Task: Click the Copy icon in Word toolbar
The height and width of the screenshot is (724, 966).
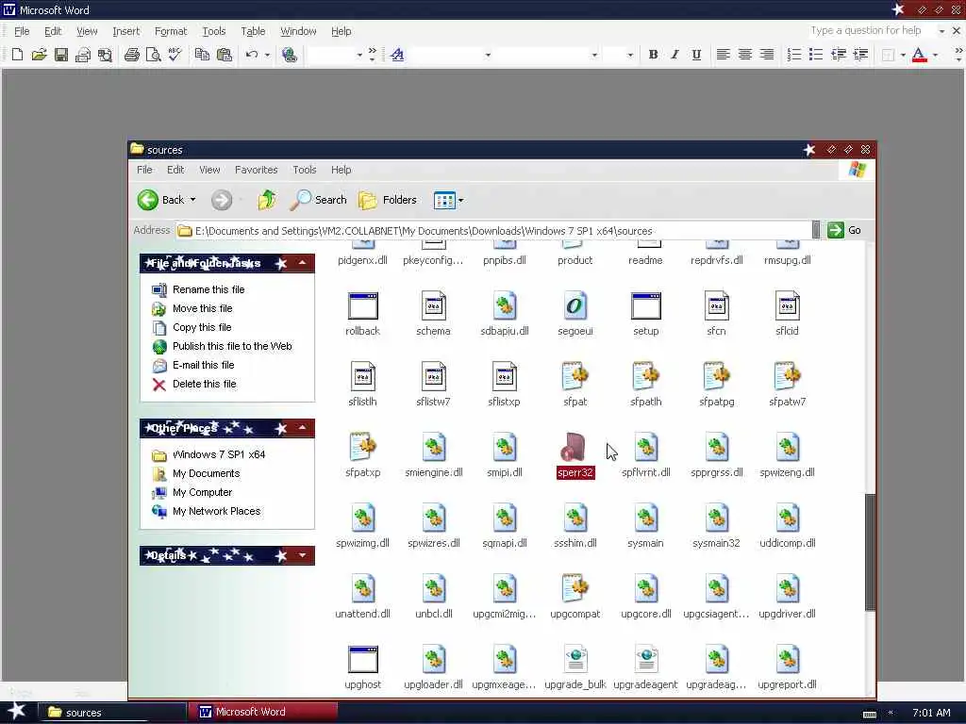Action: (x=202, y=55)
